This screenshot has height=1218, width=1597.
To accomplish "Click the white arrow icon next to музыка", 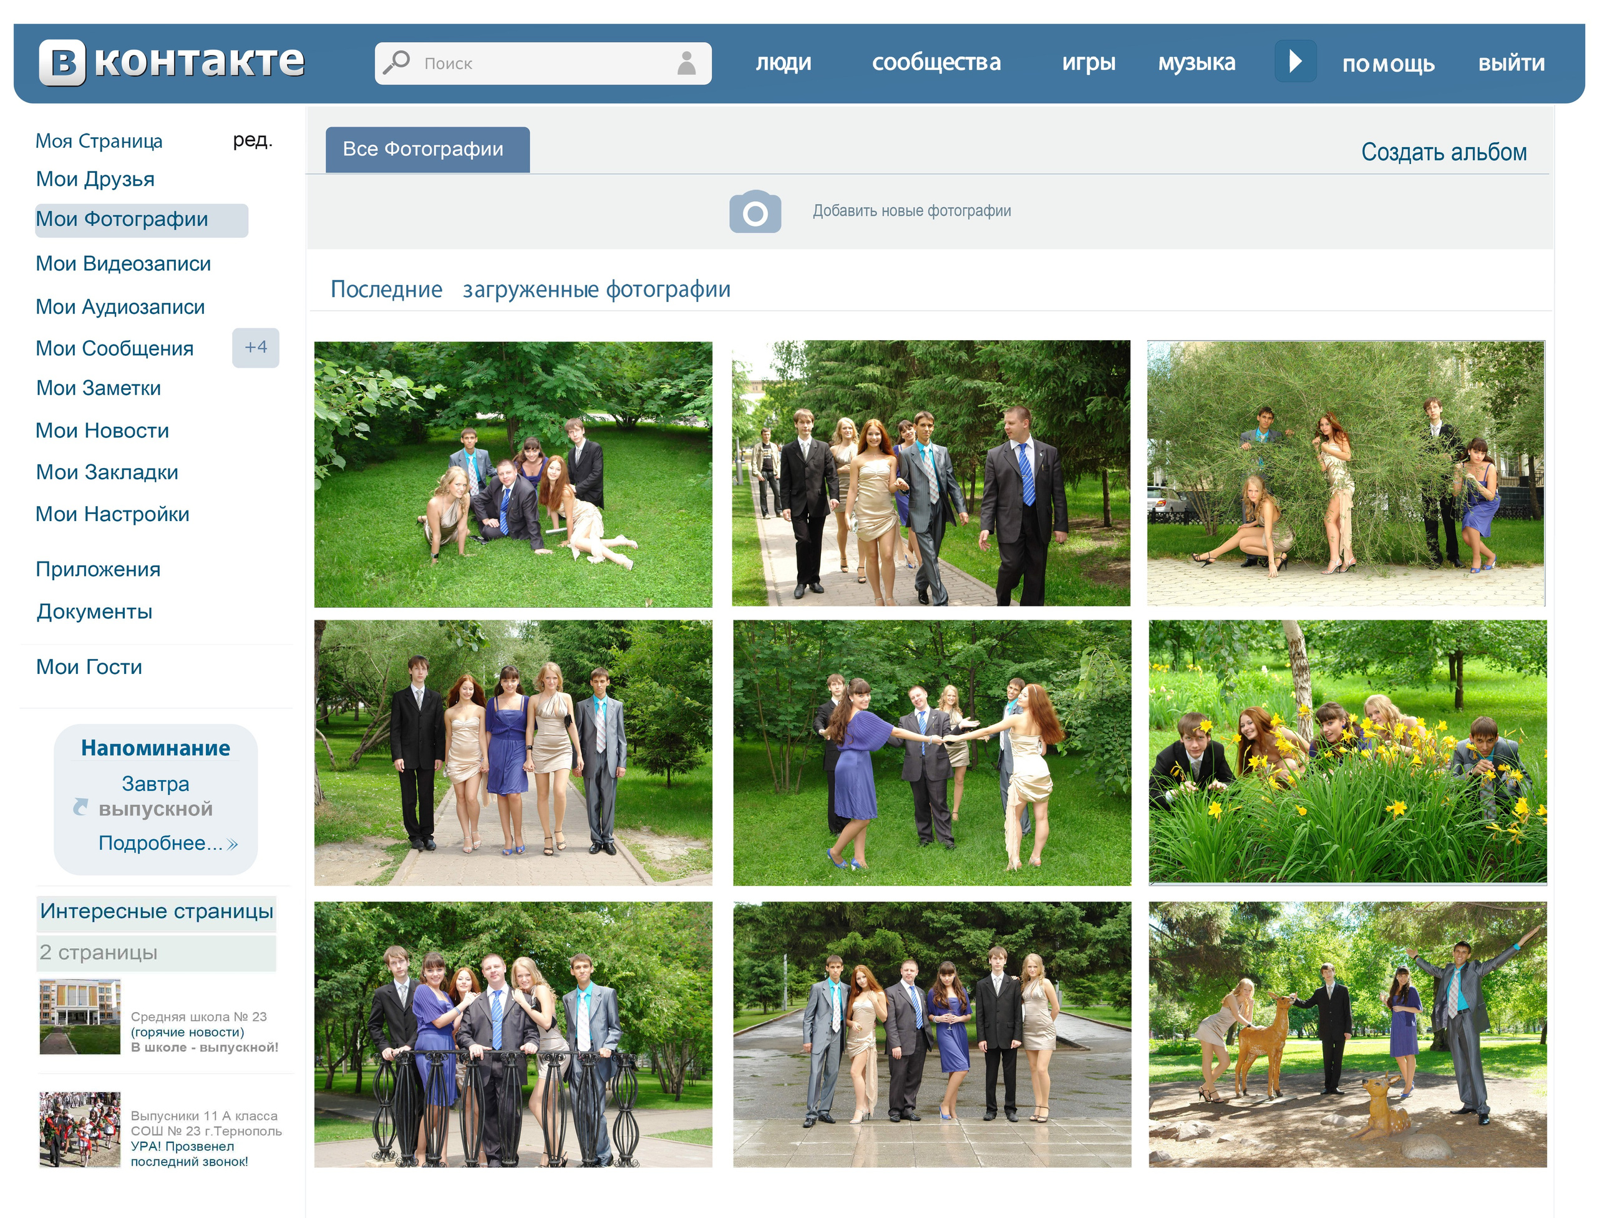I will pos(1297,62).
